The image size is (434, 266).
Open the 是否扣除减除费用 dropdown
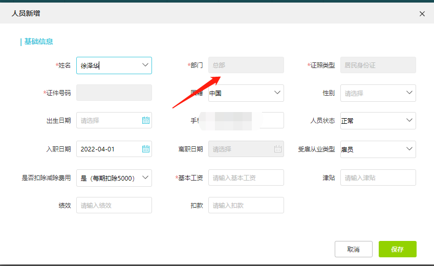tap(114, 178)
